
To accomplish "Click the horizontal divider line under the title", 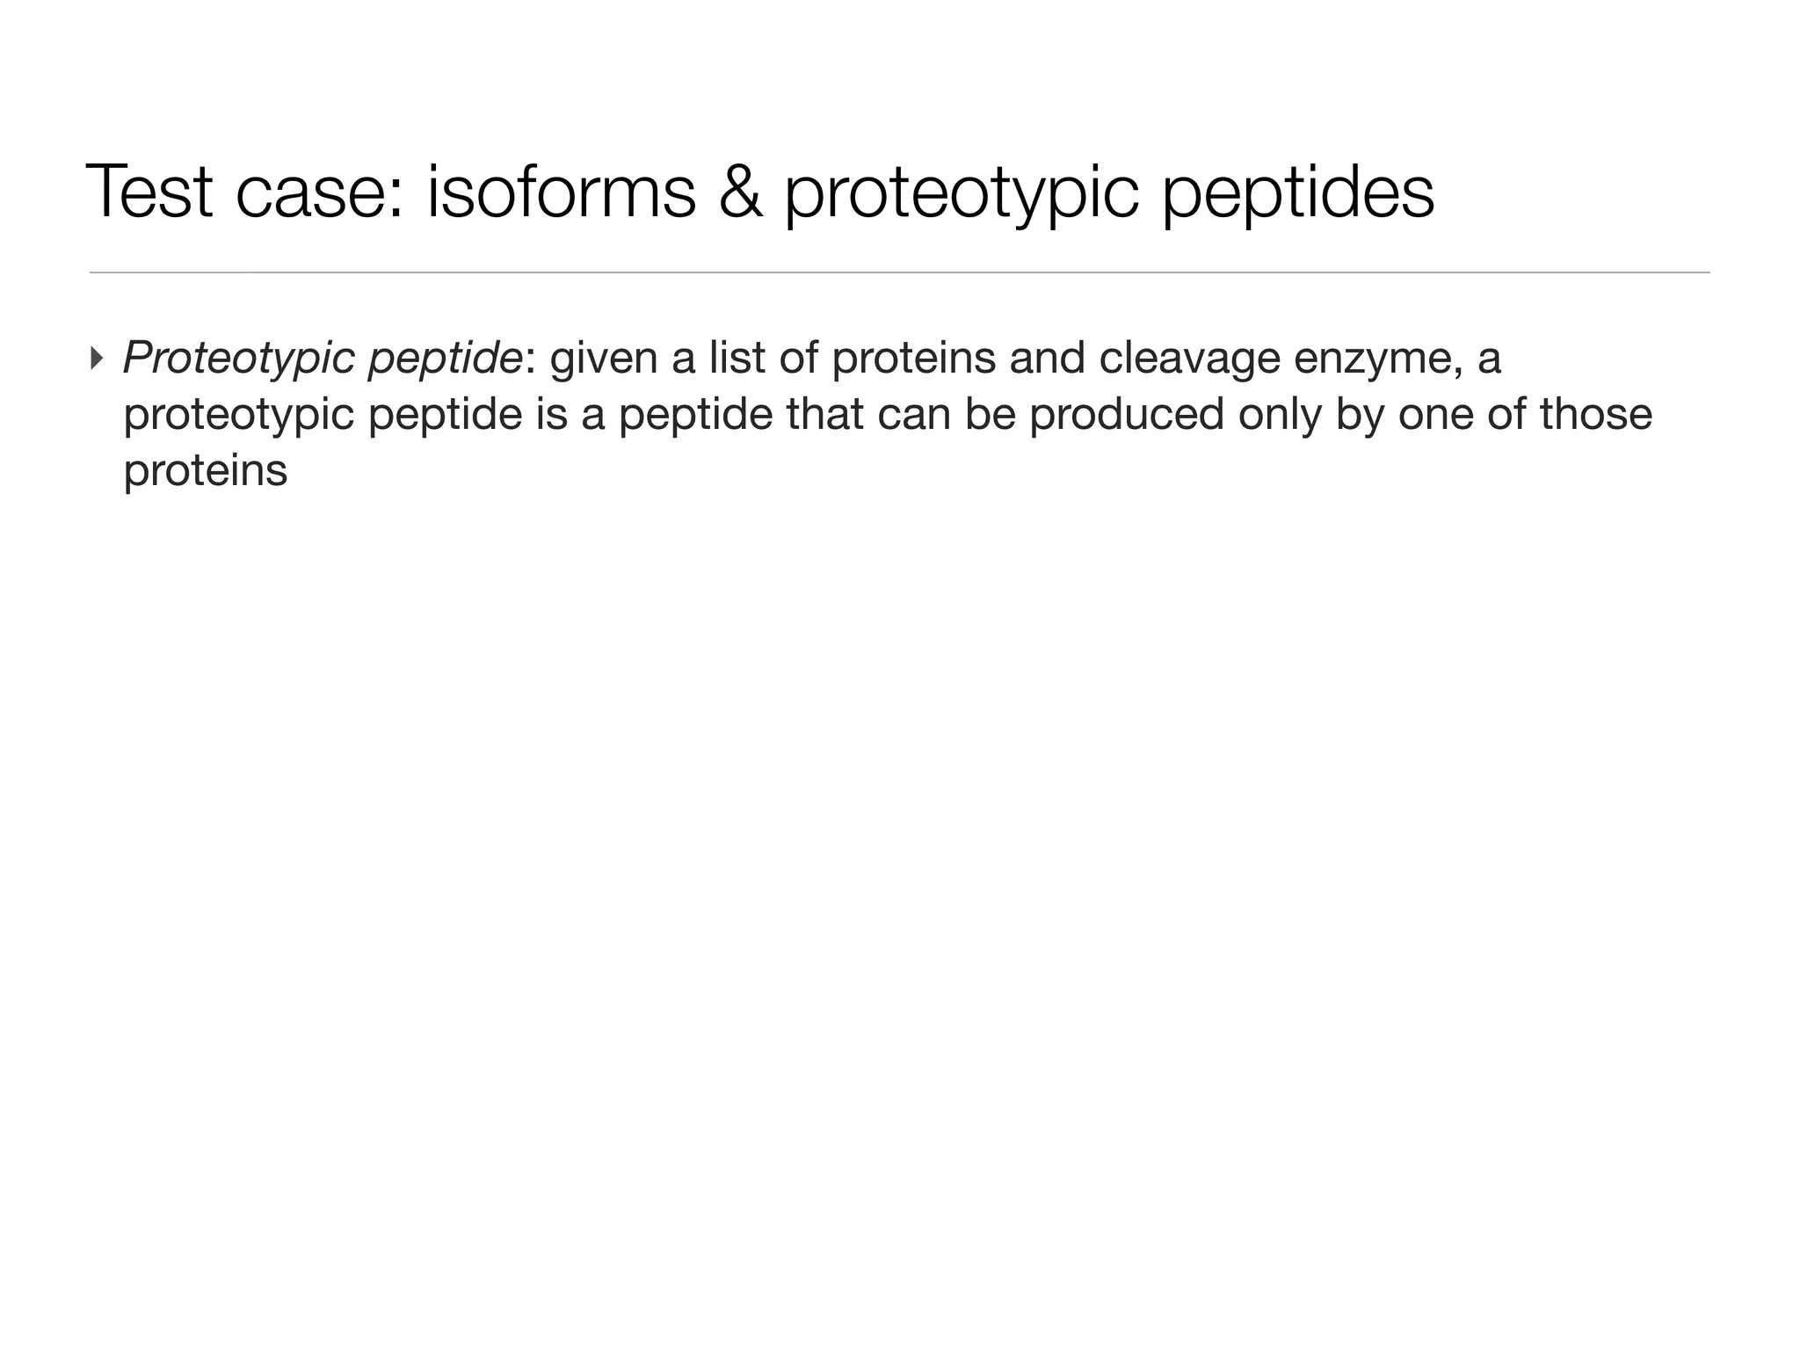I will pos(899,273).
